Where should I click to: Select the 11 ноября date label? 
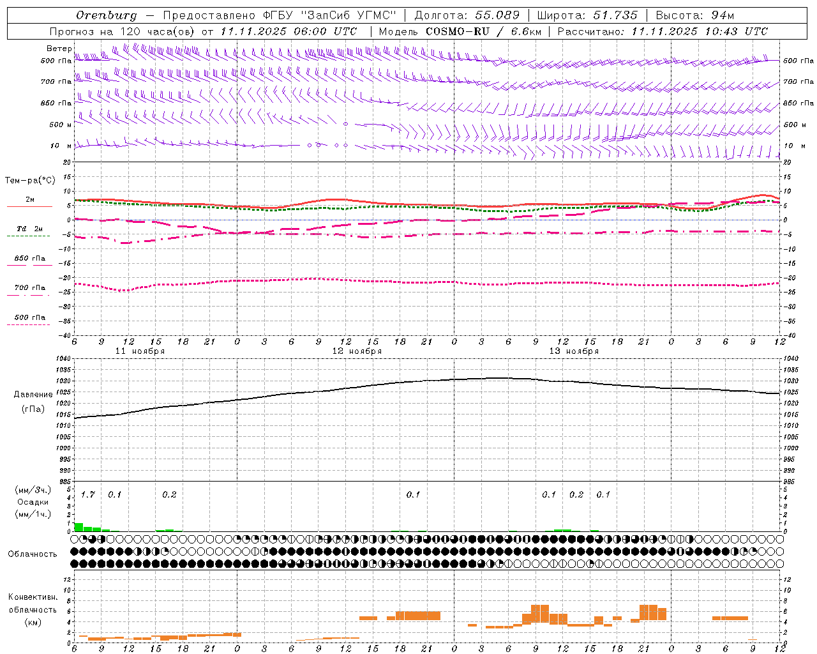[x=140, y=351]
